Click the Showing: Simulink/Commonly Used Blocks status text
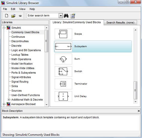The image size is (142, 138). (31, 135)
